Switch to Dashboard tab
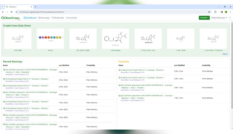 30,18
